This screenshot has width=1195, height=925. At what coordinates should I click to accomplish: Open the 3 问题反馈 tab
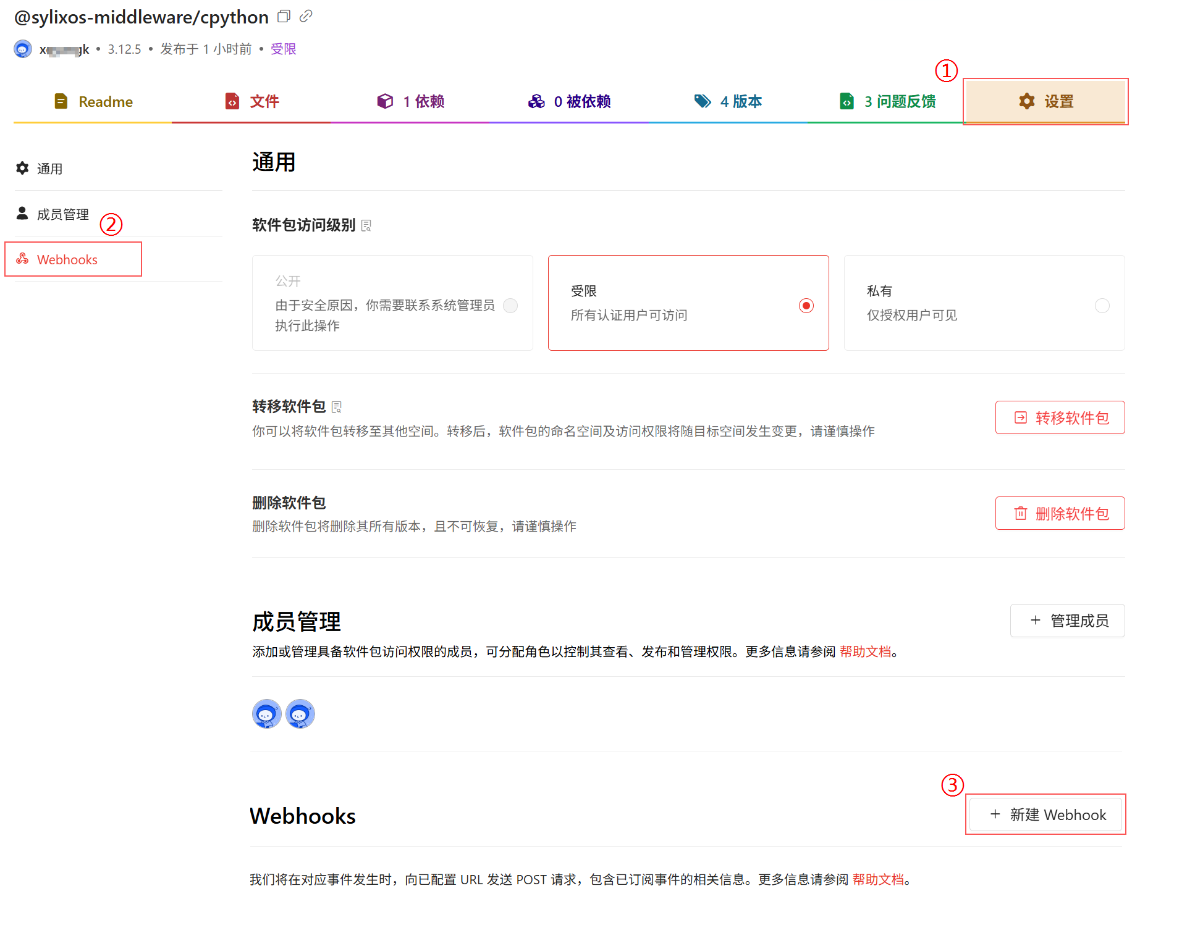[887, 101]
